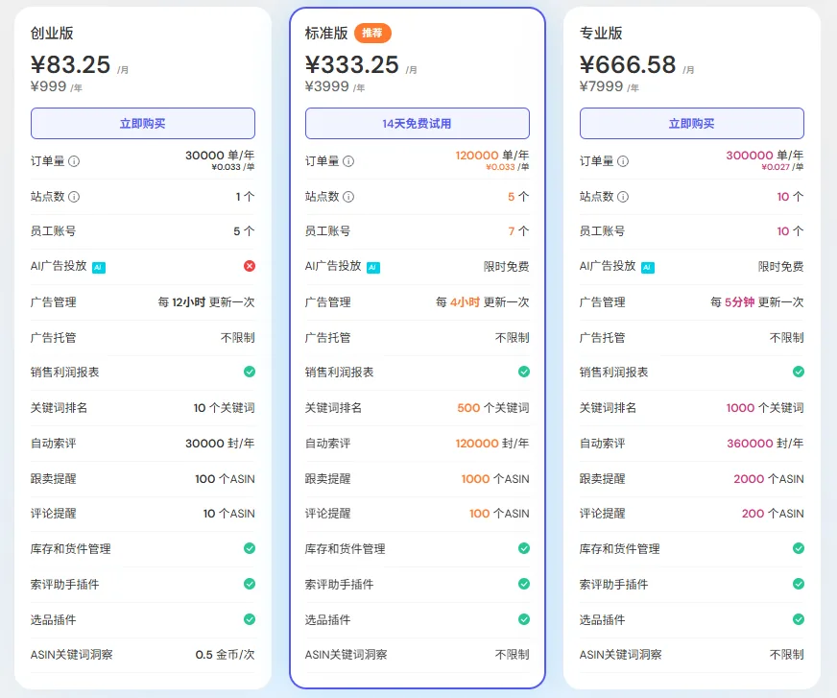The image size is (837, 698).
Task: Click info icon beside 订单量 in 专业版
Action: (x=623, y=161)
